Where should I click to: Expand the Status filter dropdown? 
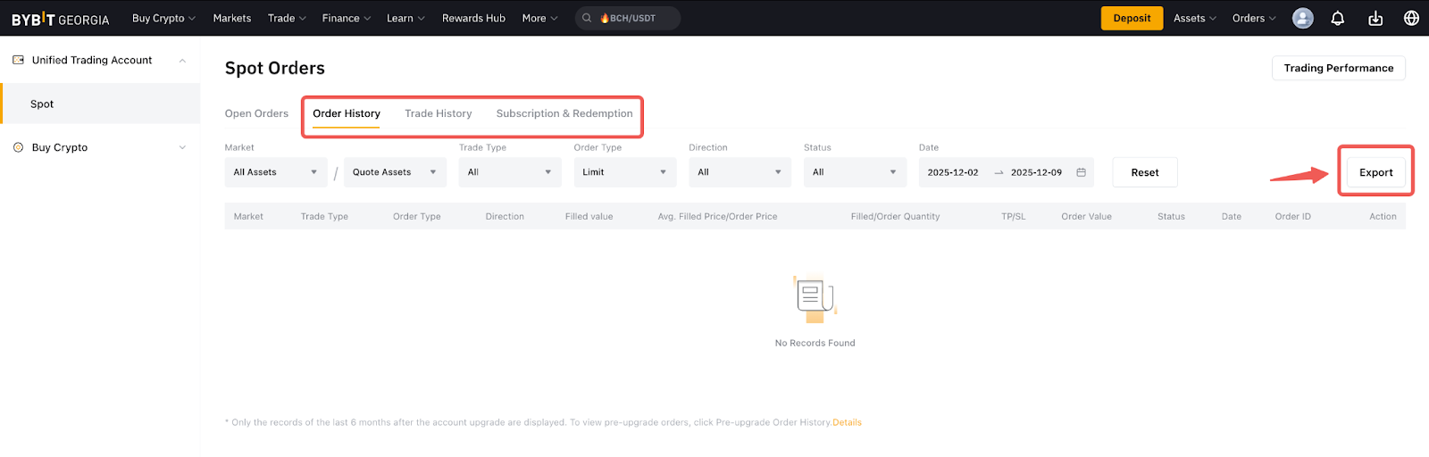[854, 172]
